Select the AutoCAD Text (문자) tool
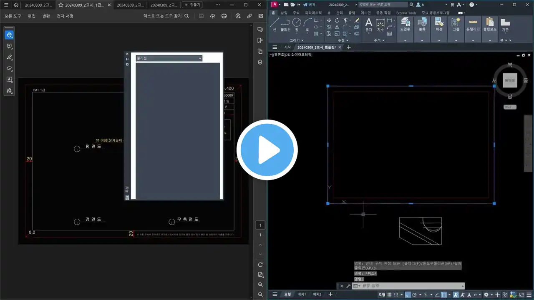This screenshot has height=300, width=534. (369, 25)
